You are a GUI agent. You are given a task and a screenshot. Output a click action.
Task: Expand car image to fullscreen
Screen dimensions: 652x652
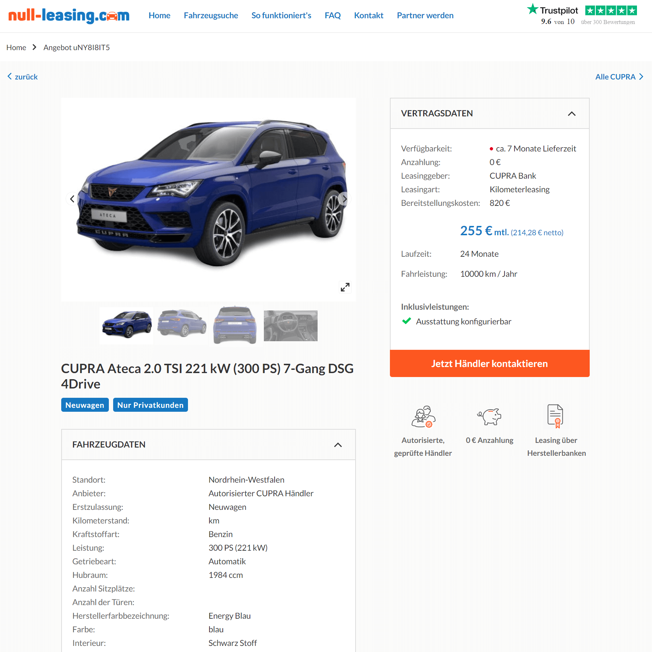click(x=345, y=287)
